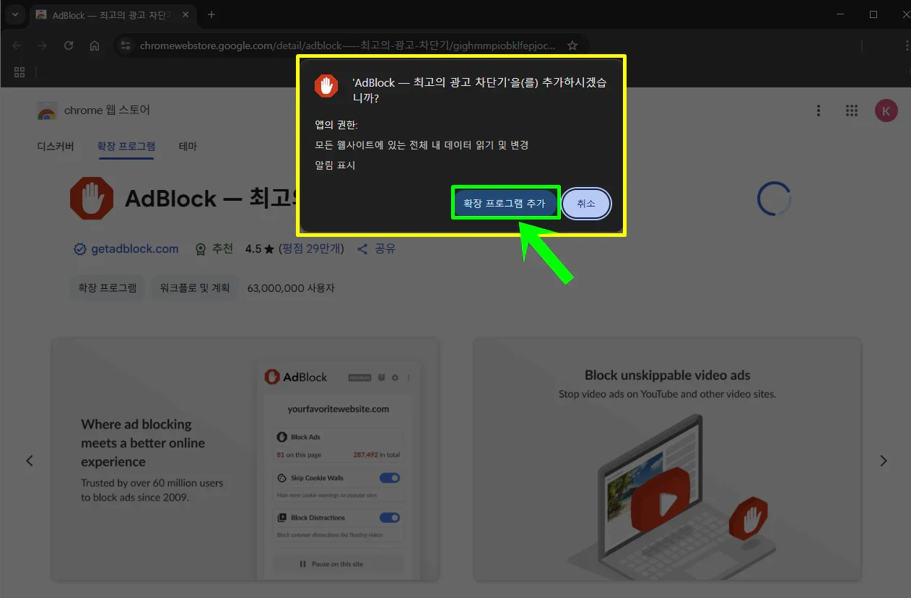Open the 디스커버 tab
The width and height of the screenshot is (911, 598).
point(56,146)
